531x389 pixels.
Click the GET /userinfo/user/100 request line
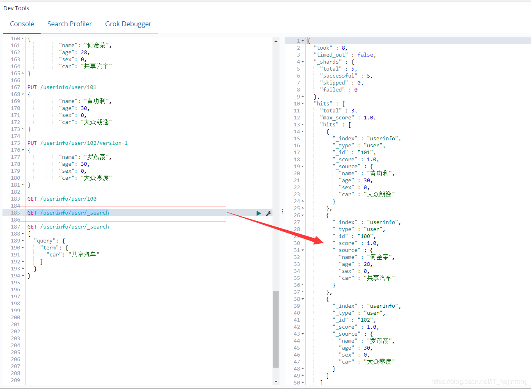[x=62, y=199]
